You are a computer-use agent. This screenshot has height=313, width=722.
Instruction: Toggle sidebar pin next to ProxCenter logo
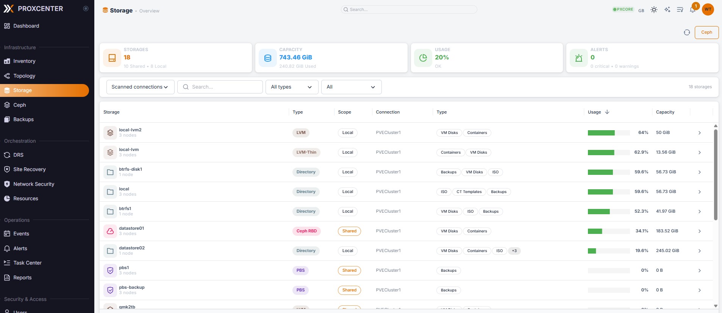click(x=86, y=9)
